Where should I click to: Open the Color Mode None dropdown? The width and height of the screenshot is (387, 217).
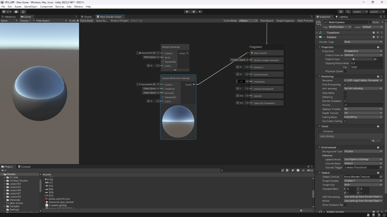pos(248,21)
